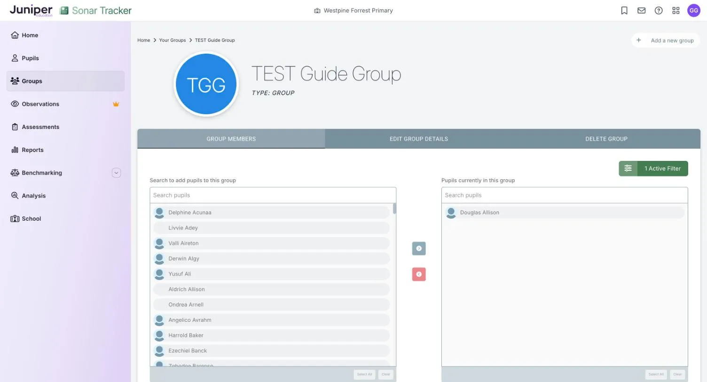Click the Observations crown premium icon

[116, 104]
